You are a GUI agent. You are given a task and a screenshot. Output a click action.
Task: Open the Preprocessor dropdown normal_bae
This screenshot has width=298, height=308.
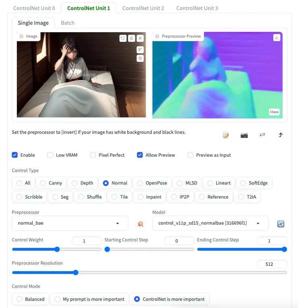click(x=70, y=223)
